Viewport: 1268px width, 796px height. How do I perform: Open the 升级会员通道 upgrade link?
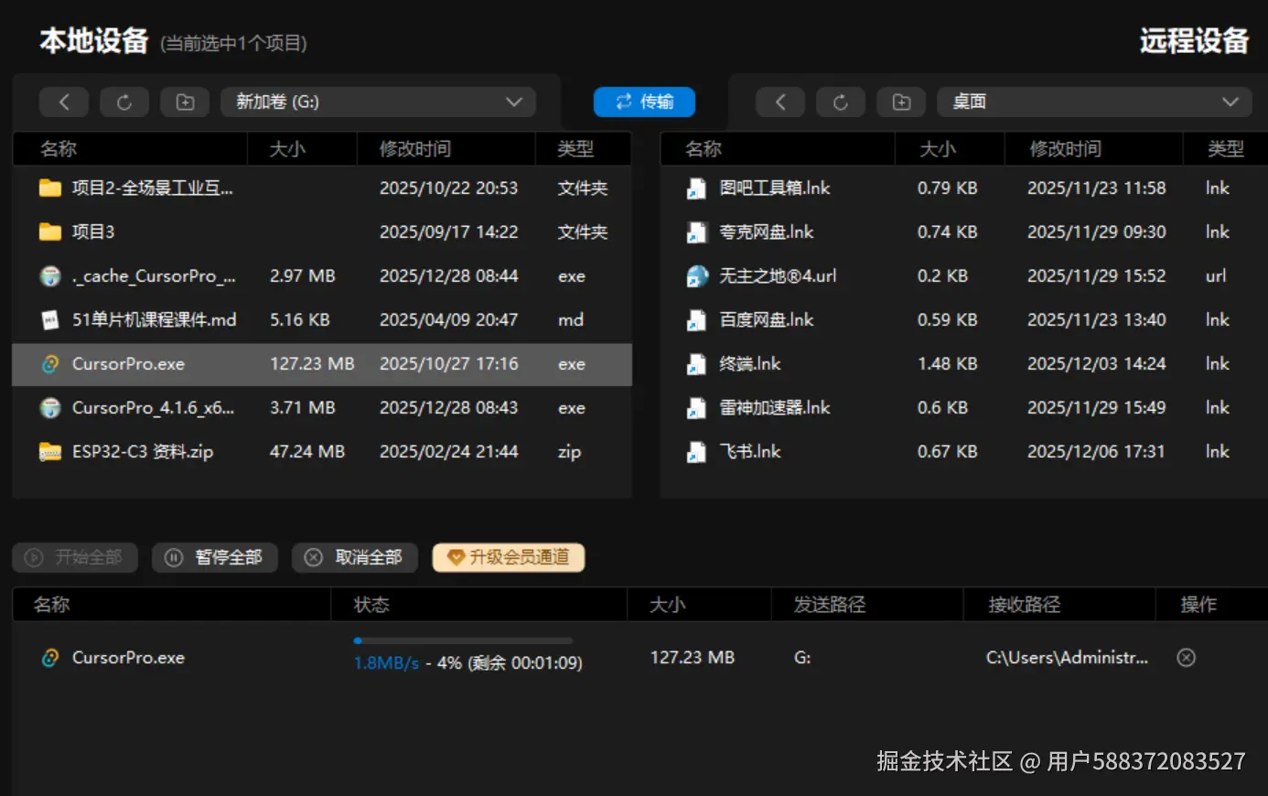[509, 557]
